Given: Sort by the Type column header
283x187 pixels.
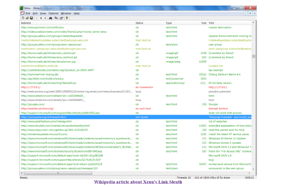Looking at the screenshot, I should point(180,23).
